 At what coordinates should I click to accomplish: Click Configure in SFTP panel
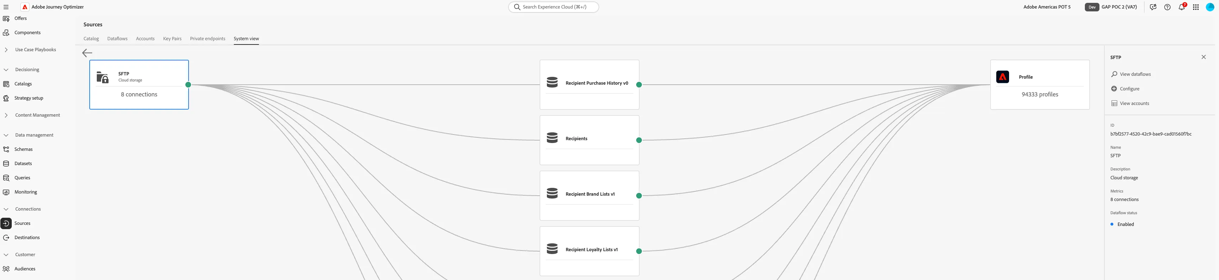point(1125,89)
